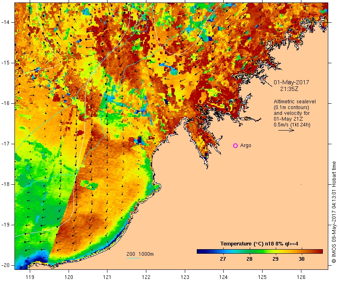Click the IMOS copyright timestamp text
This screenshot has width=339, height=281.
coord(334,212)
